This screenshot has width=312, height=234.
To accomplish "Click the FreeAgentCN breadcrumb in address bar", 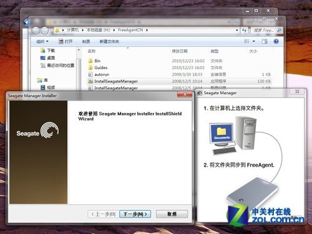I will pyautogui.click(x=130, y=30).
